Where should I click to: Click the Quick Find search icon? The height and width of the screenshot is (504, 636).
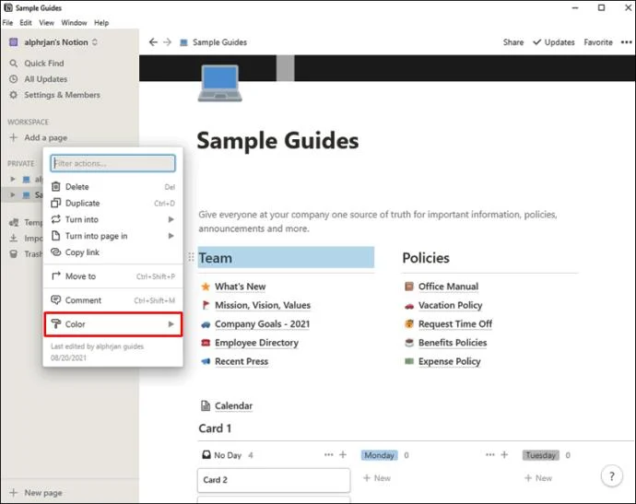(x=14, y=64)
